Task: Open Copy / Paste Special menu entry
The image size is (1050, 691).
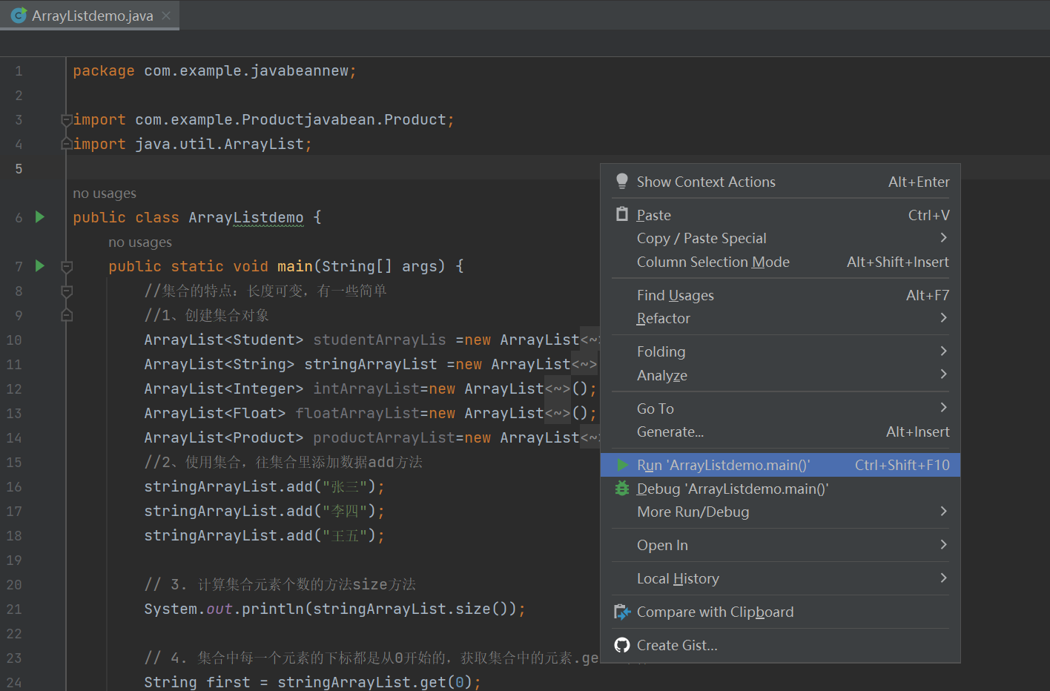Action: 780,238
